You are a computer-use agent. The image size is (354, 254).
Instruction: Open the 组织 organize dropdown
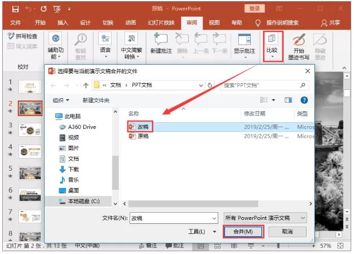(61, 100)
